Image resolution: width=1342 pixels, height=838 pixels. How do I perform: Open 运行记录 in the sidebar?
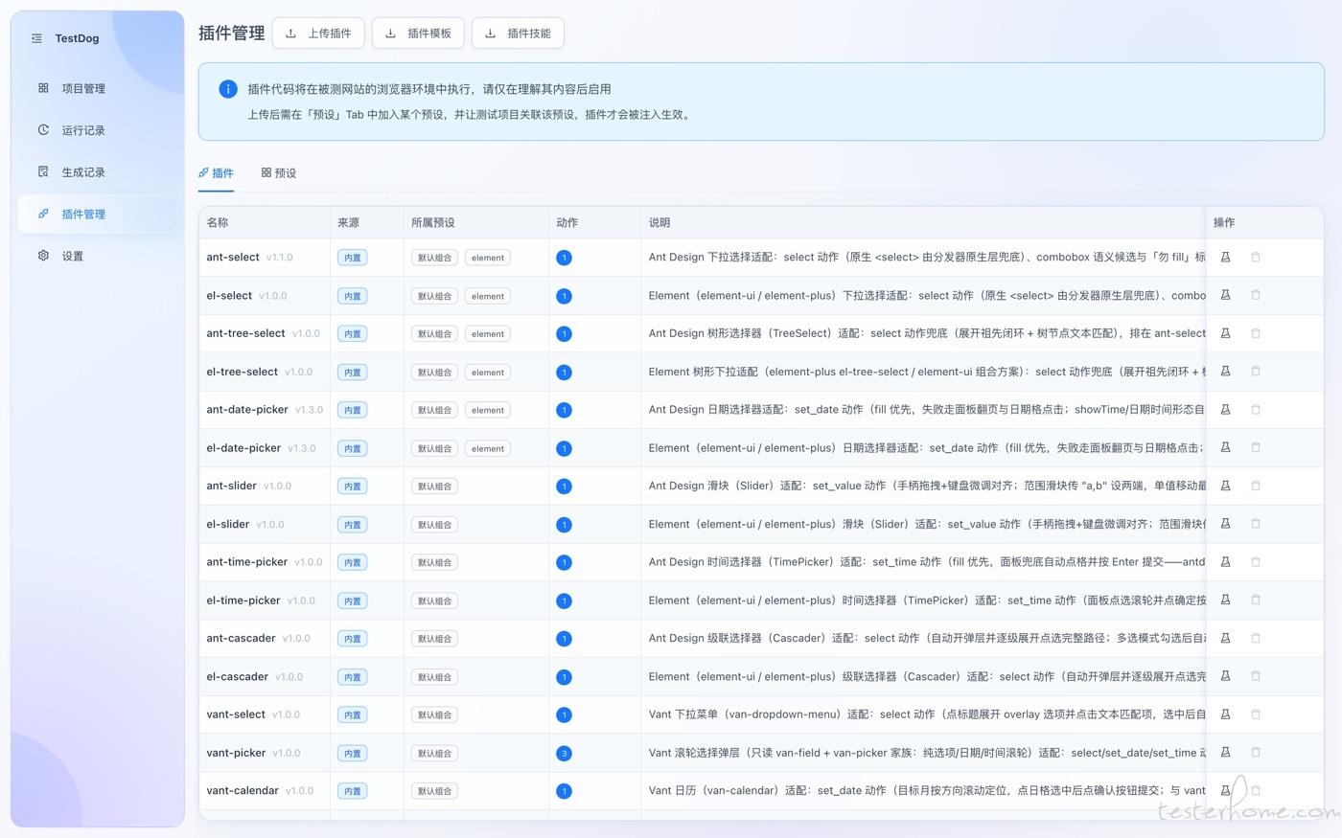97,130
